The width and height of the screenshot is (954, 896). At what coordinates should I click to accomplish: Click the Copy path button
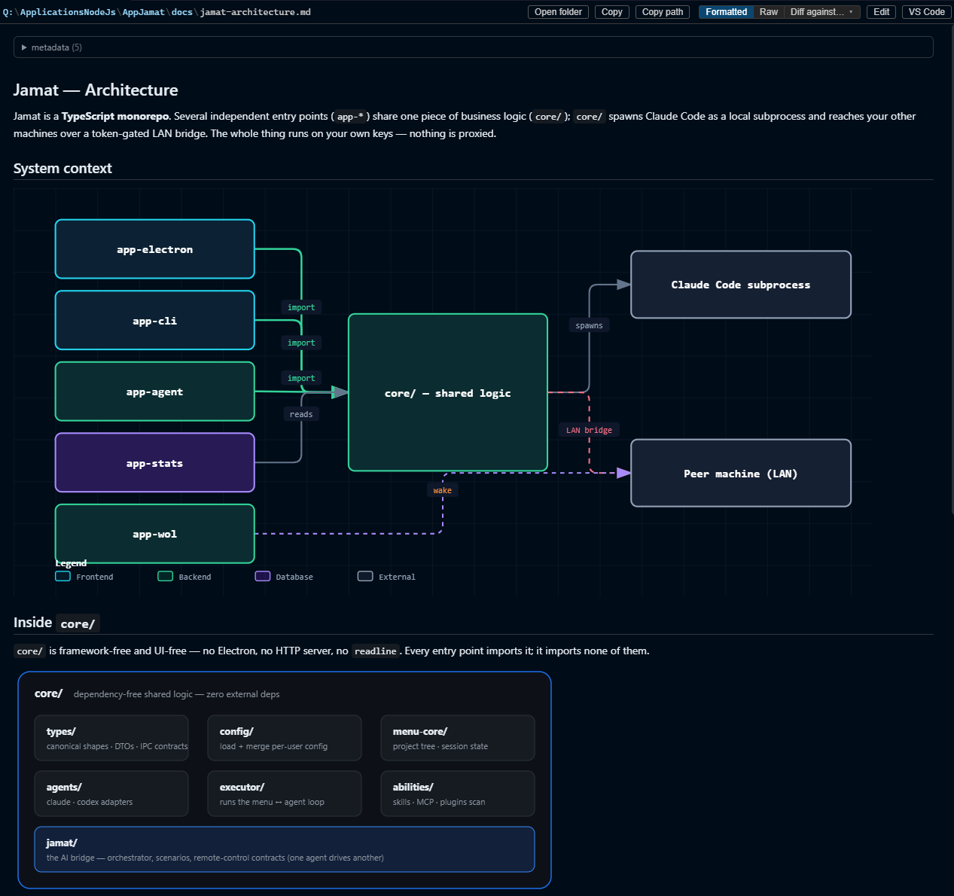[x=663, y=12]
